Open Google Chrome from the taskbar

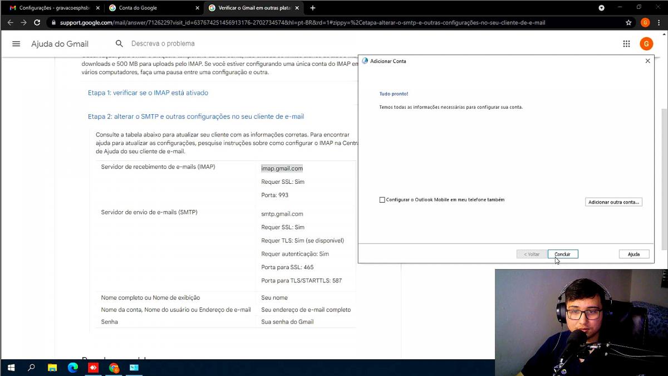click(x=114, y=368)
